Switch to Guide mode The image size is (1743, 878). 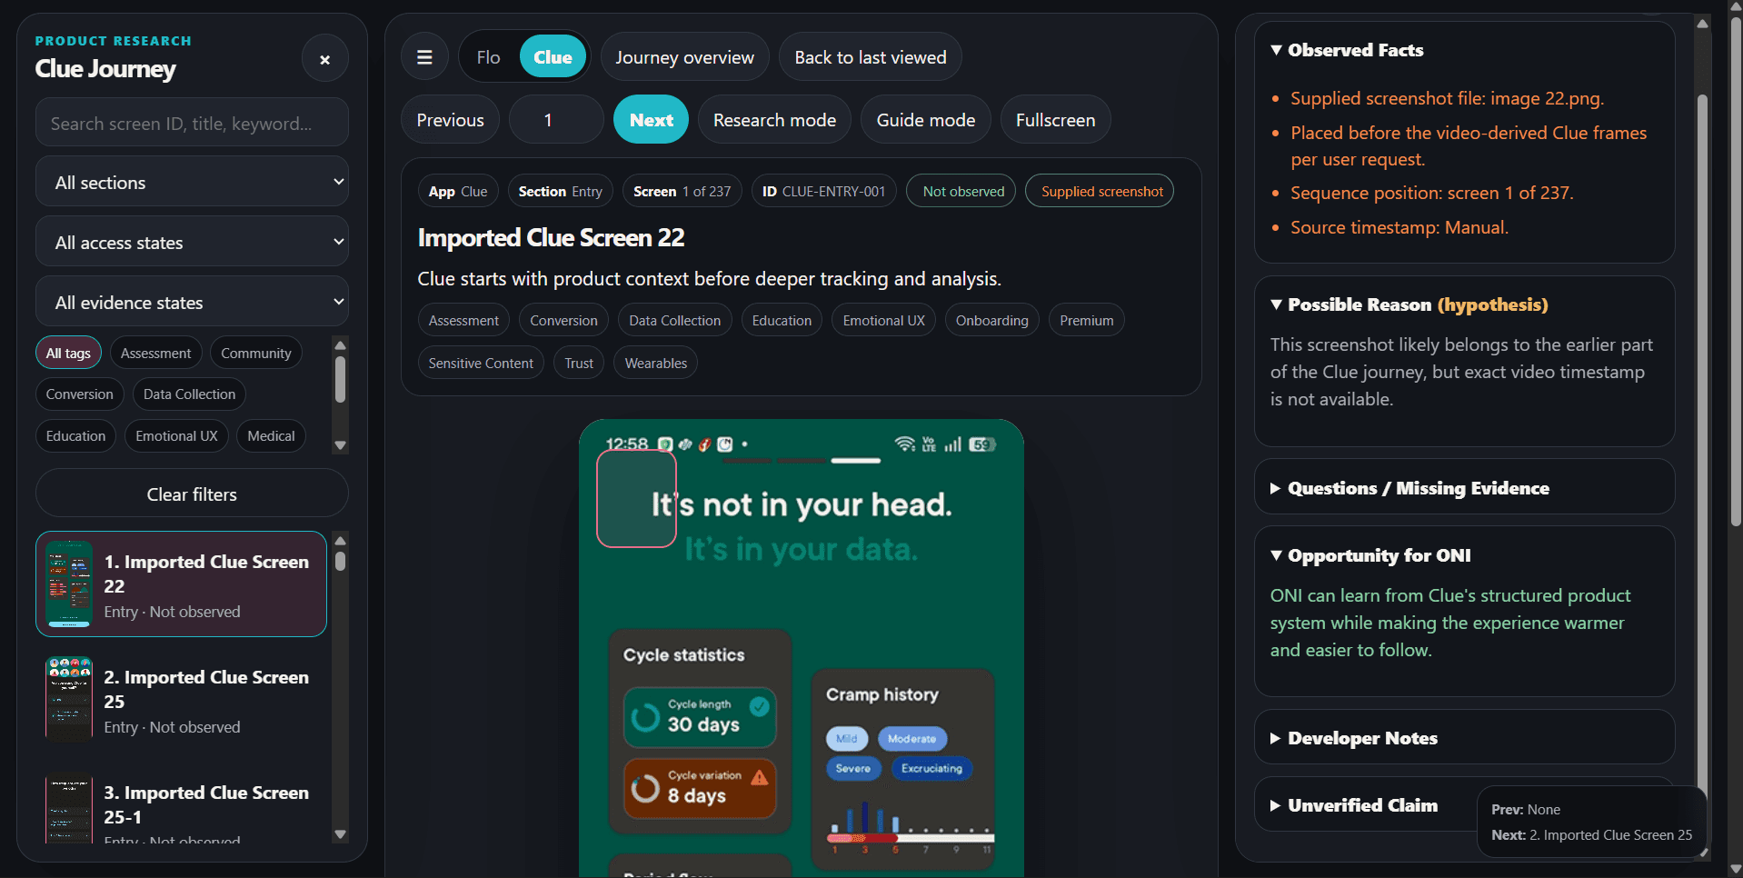pos(925,120)
